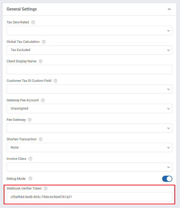Screen dimensions: 180x208
Task: Focus the Client Display Name input field
Action: pyautogui.click(x=89, y=70)
